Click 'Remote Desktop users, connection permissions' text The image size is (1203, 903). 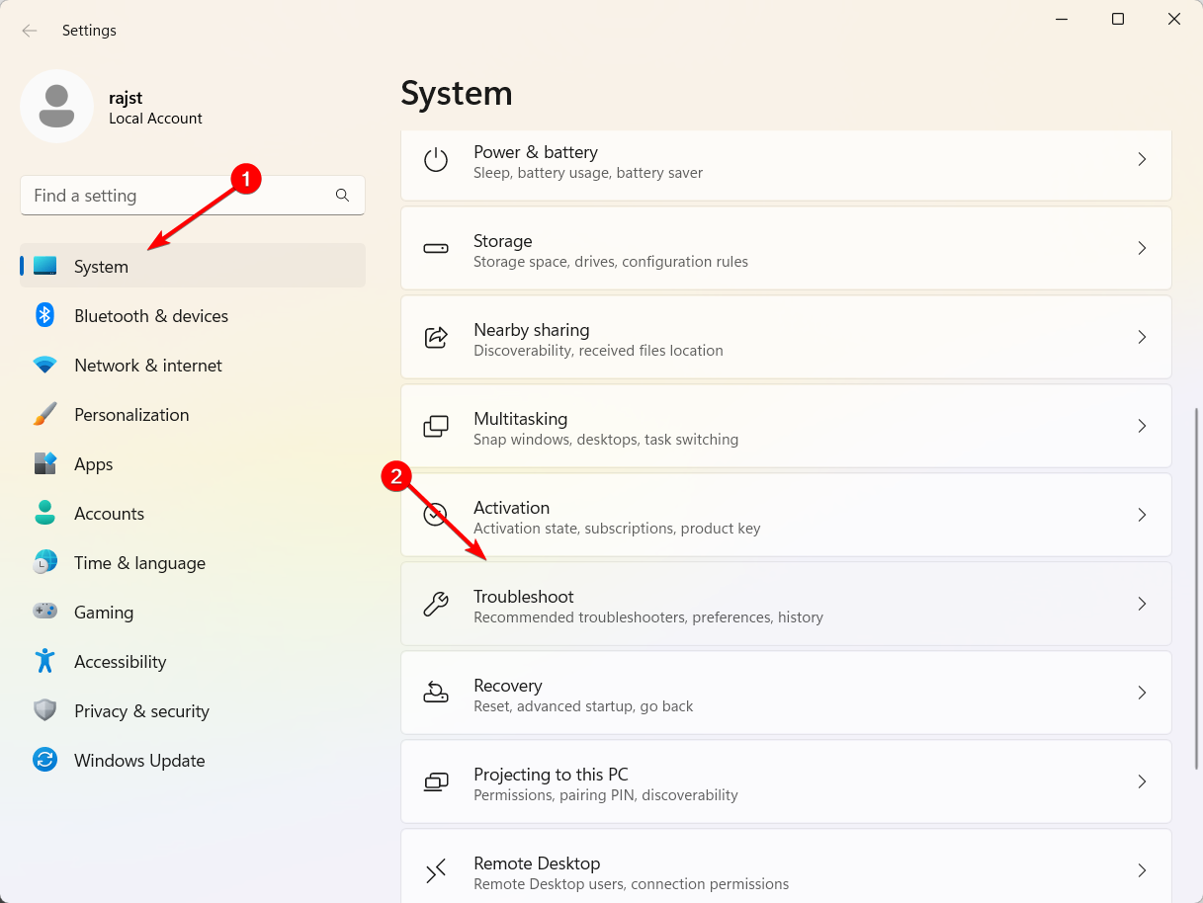[x=631, y=884]
